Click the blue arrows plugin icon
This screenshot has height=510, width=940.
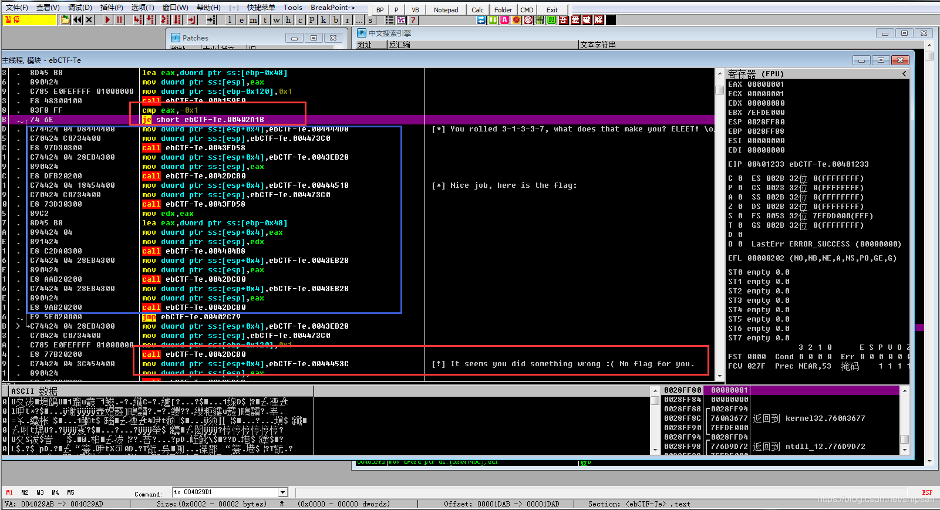point(481,20)
